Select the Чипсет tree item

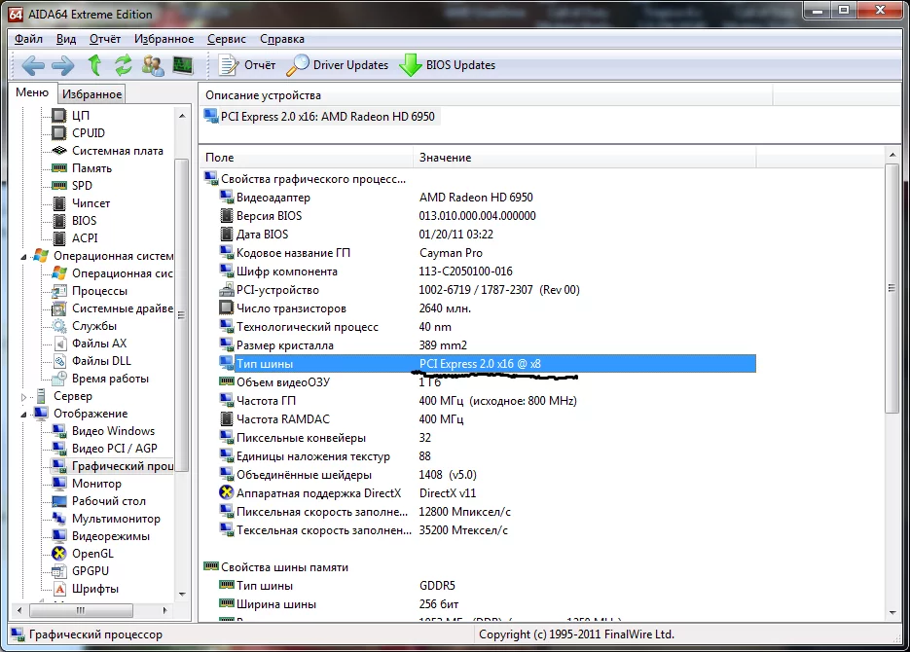(81, 203)
